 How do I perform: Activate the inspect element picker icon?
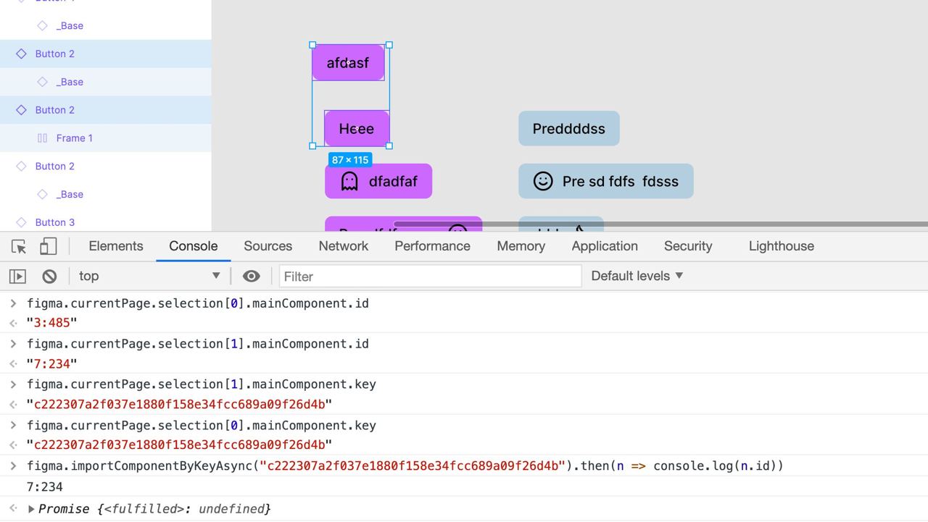pos(19,247)
